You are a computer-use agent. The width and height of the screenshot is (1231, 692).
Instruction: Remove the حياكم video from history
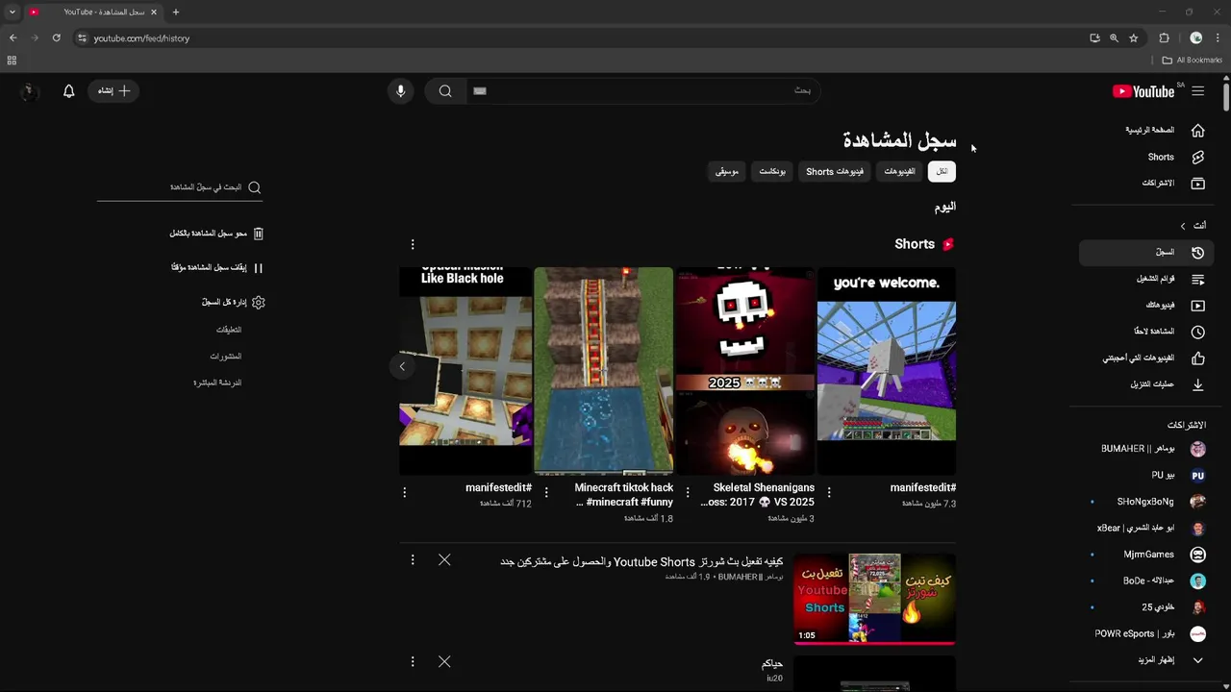[444, 661]
